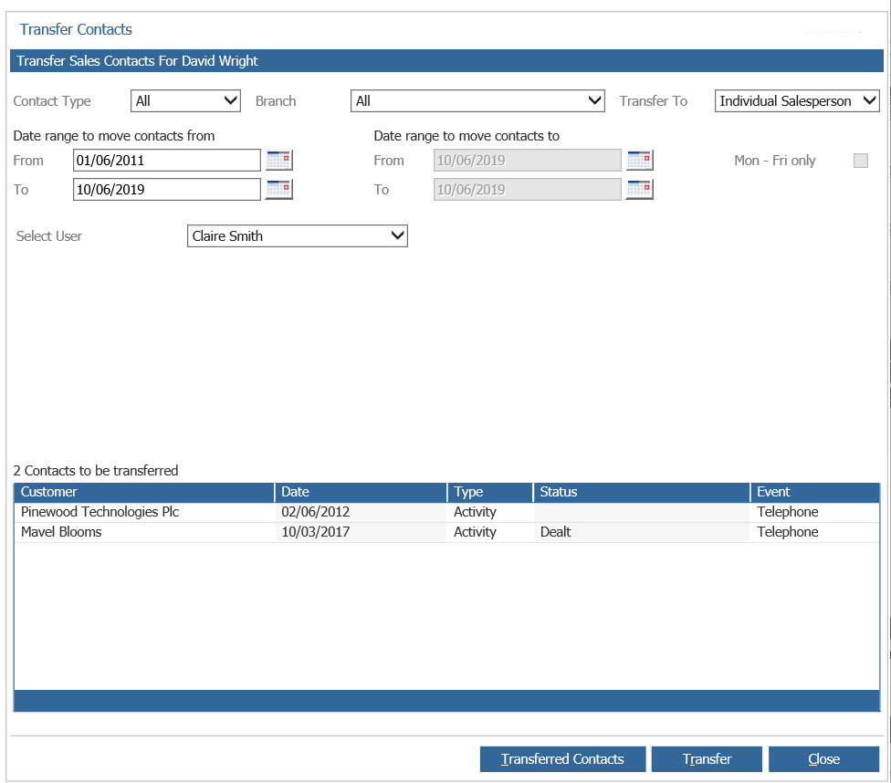
Task: Open the Branch dropdown
Action: click(477, 101)
